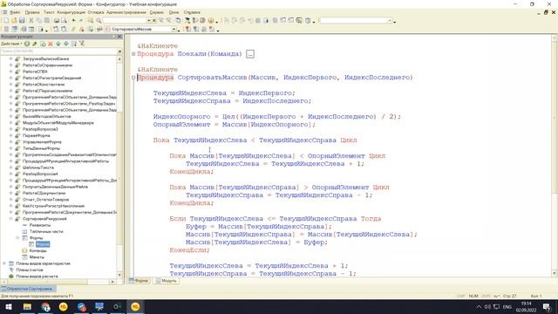Click the active 1C Configurator taskbar icon
This screenshot has width=558, height=314.
click(135, 306)
